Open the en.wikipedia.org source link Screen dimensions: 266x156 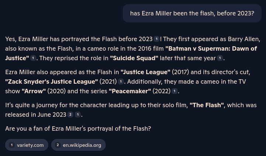pos(78,145)
